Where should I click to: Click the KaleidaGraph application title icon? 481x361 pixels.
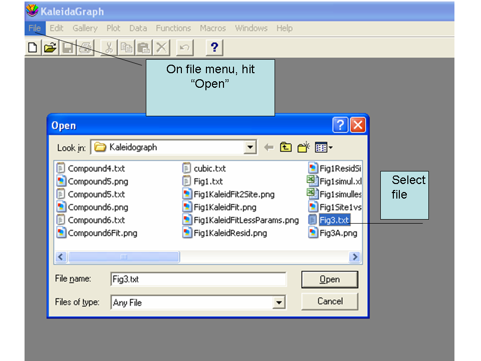coord(32,11)
